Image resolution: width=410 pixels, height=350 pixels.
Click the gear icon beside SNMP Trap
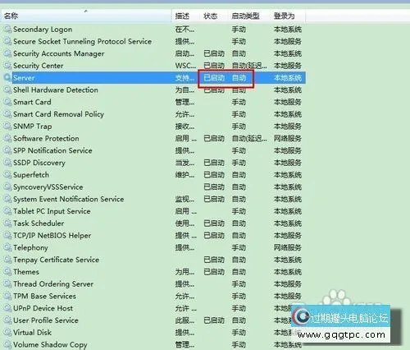[7, 126]
